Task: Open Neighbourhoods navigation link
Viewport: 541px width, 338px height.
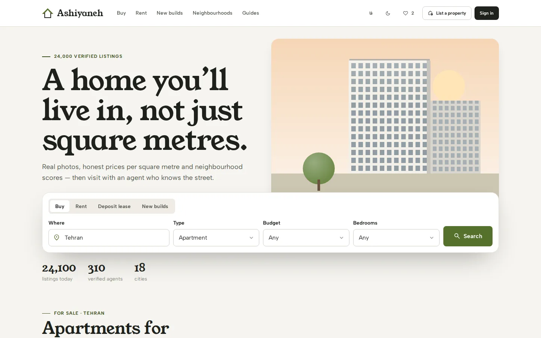Action: pyautogui.click(x=213, y=13)
